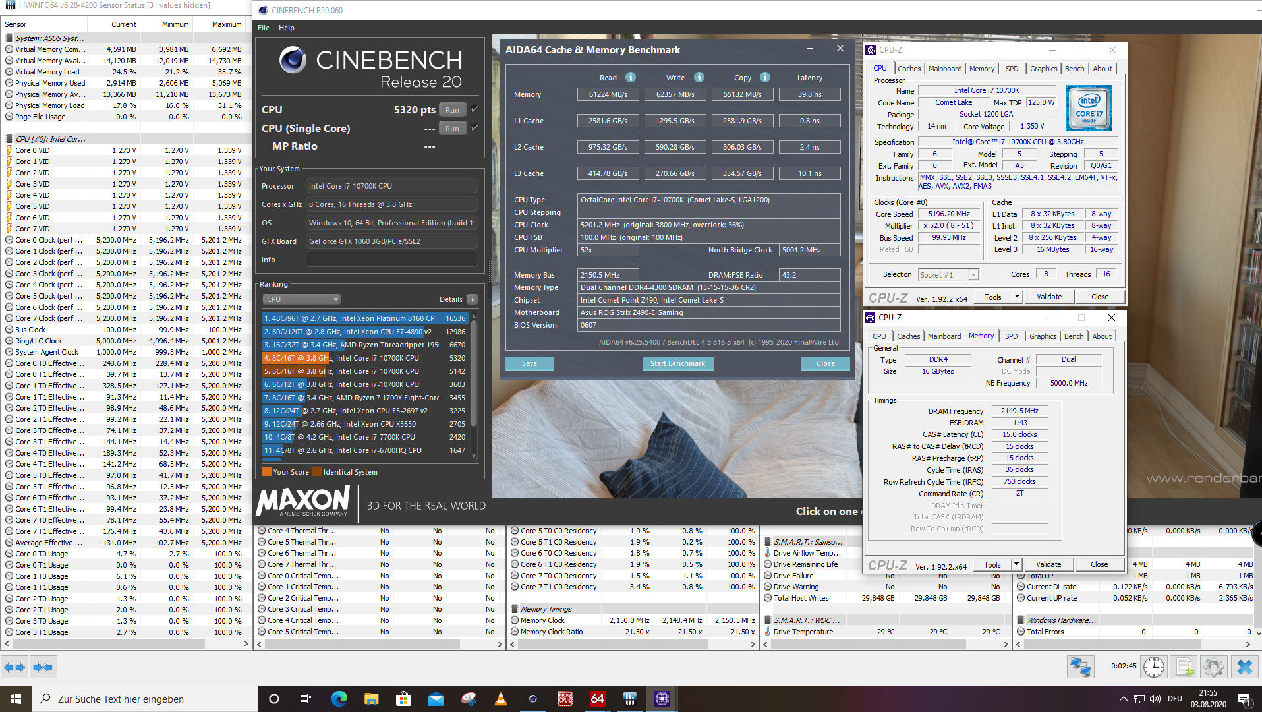This screenshot has width=1262, height=712.
Task: Click HWiNFO blue X close-sensors icon
Action: (x=1244, y=667)
